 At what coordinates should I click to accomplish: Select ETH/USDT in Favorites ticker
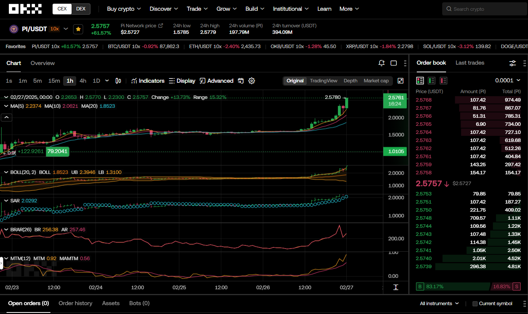[x=225, y=46]
